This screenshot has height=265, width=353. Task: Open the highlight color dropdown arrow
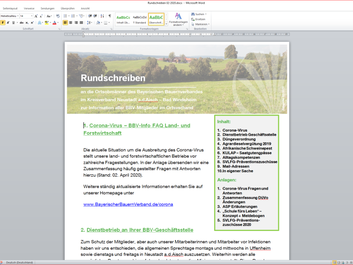(50, 23)
